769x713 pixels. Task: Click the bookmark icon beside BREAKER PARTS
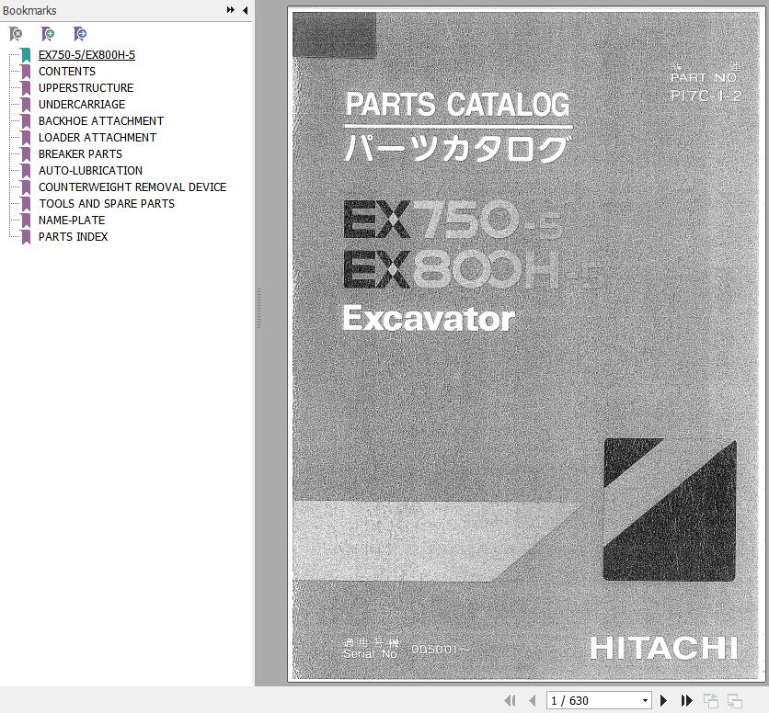[x=26, y=154]
